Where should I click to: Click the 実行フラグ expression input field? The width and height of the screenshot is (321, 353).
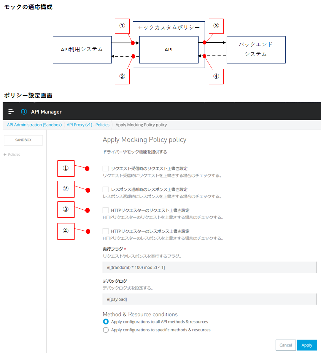(x=209, y=267)
